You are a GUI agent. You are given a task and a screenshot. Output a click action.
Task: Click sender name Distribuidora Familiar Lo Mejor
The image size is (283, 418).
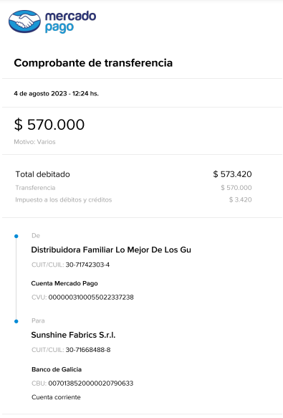click(x=111, y=250)
